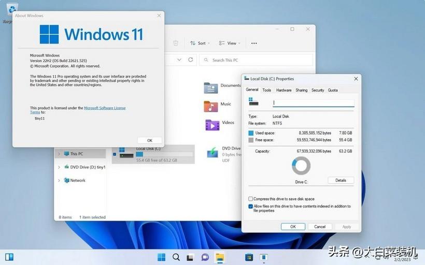Switch to the Quota tab

[x=333, y=90]
